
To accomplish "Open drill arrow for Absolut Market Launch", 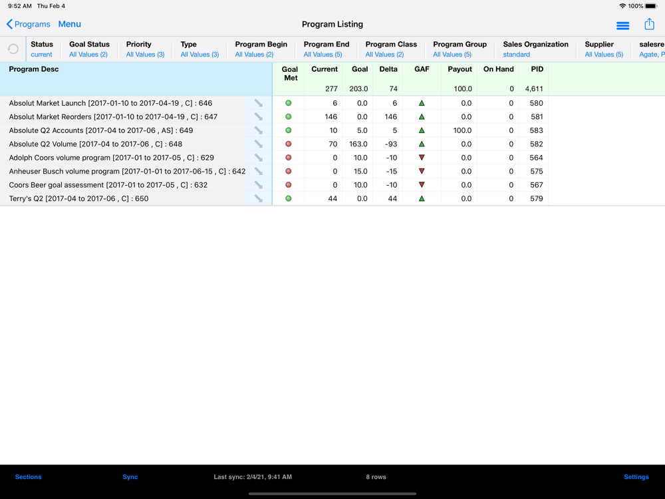I will coord(259,103).
